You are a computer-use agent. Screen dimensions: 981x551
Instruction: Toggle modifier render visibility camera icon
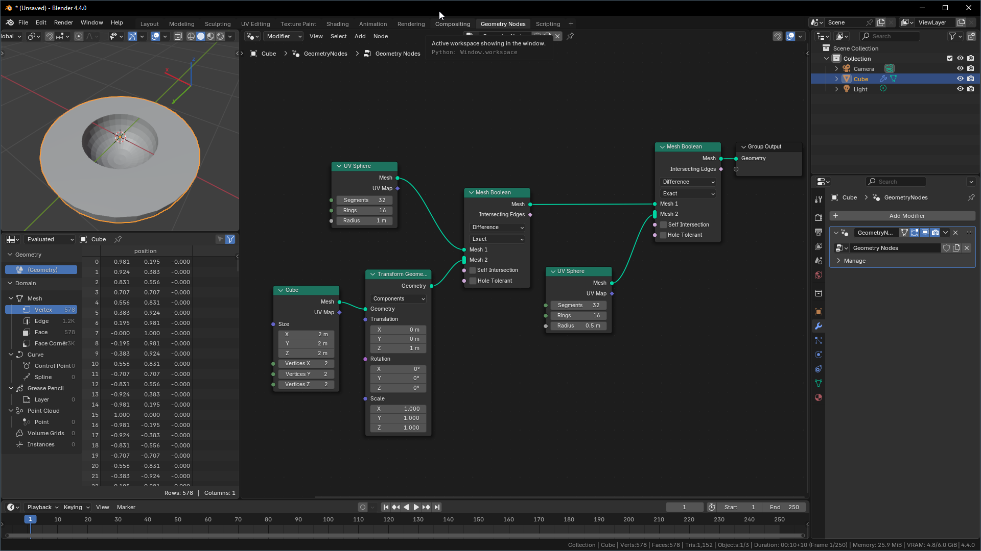click(x=935, y=233)
